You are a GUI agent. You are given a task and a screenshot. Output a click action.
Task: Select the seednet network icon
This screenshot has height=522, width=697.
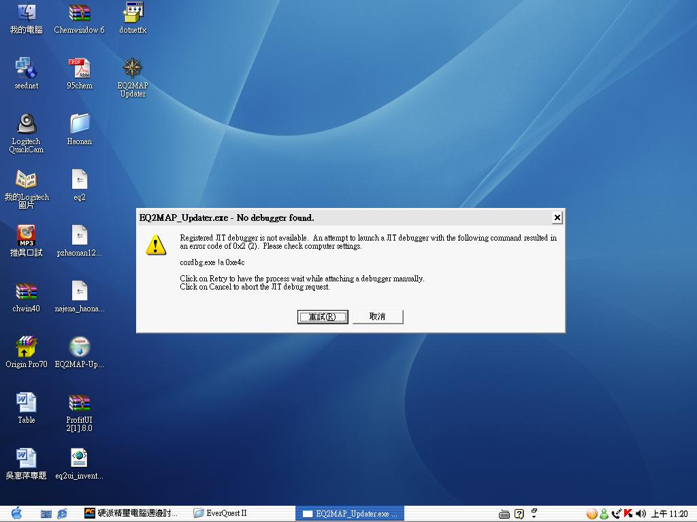coord(26,69)
